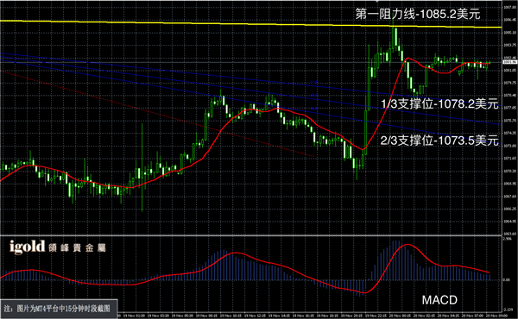
Task: Select the yellow resistance trend line
Action: click(251, 24)
